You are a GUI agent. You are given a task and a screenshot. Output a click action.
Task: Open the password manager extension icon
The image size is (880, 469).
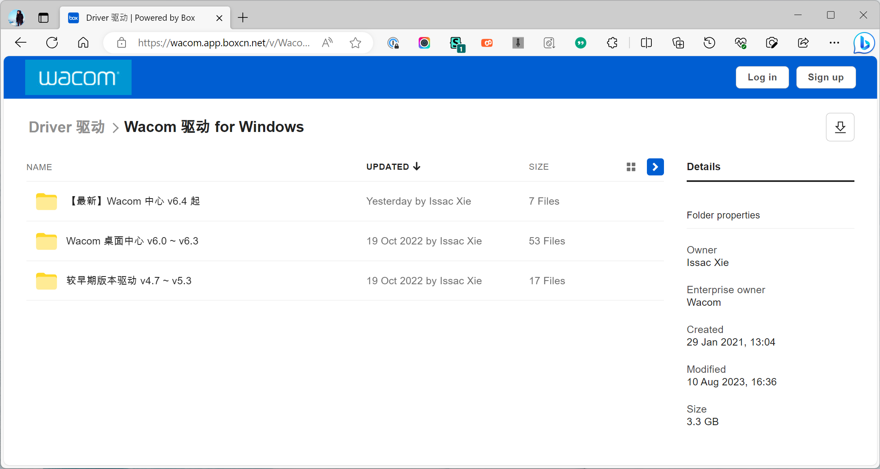[x=393, y=43]
